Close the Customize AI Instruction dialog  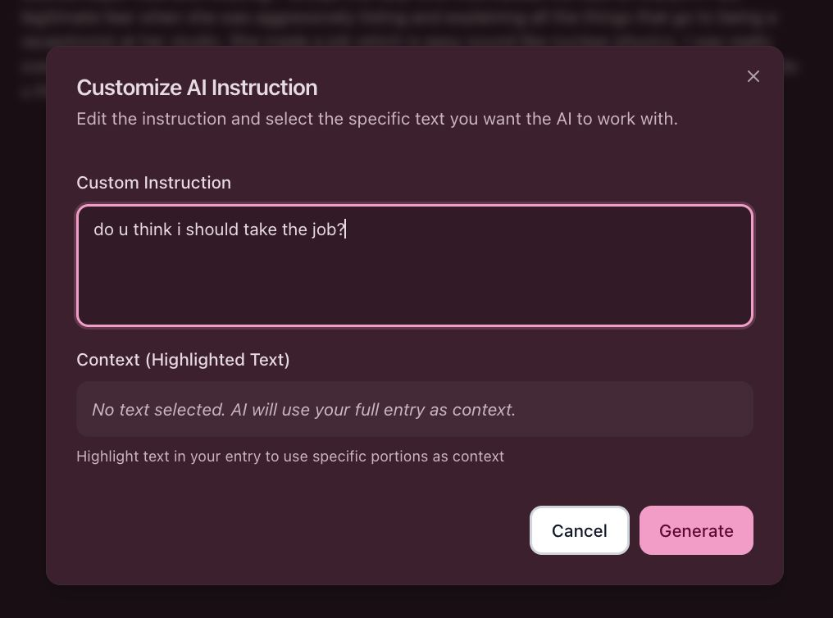point(753,76)
